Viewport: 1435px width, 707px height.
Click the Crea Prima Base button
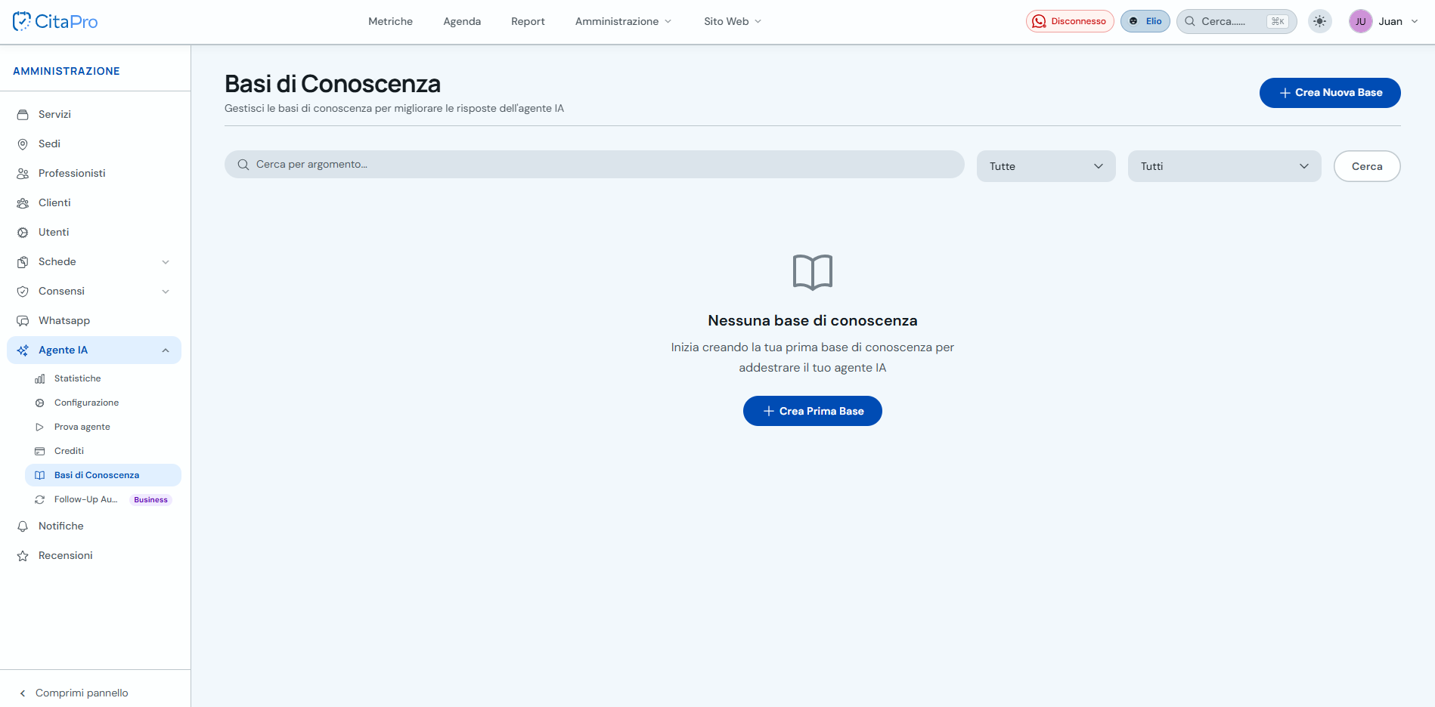click(x=812, y=411)
